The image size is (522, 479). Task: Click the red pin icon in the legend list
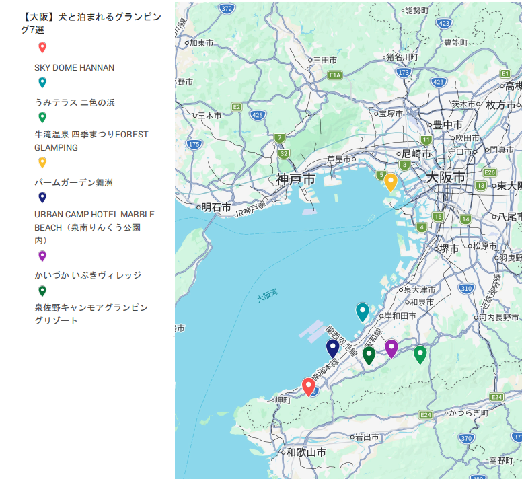coord(42,48)
